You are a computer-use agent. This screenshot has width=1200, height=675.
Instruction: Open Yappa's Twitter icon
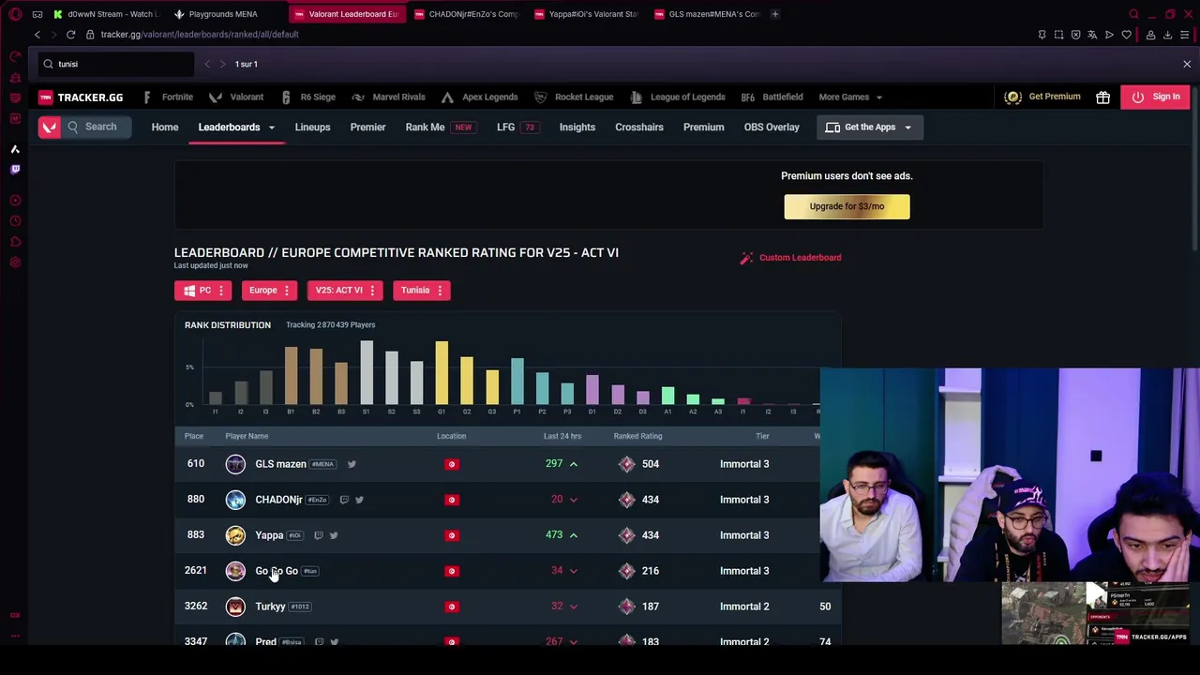[x=334, y=535]
